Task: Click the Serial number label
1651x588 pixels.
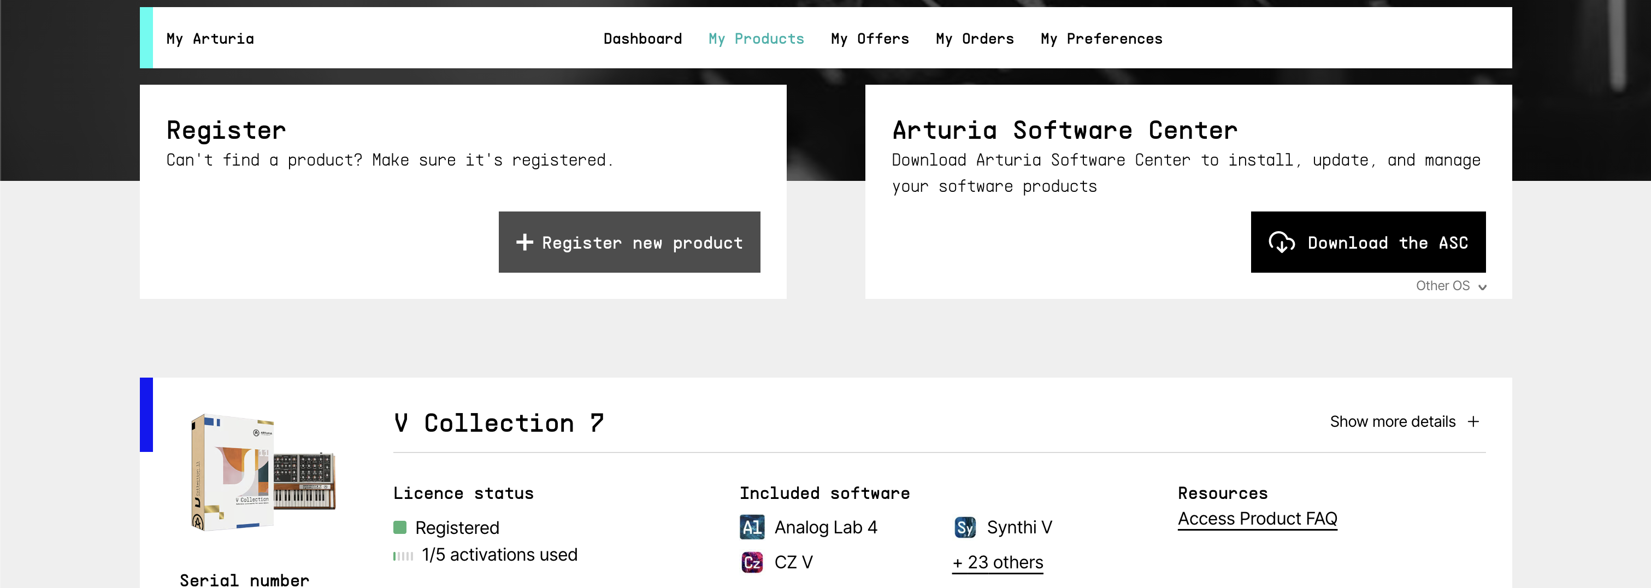Action: (244, 580)
